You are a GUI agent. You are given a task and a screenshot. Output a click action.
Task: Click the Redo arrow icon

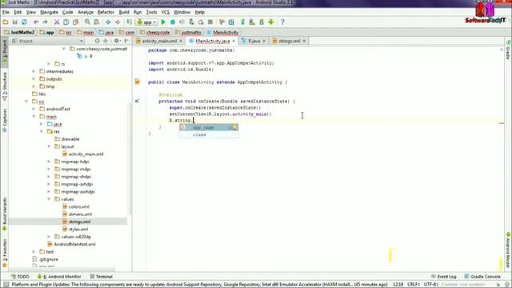pyautogui.click(x=45, y=22)
